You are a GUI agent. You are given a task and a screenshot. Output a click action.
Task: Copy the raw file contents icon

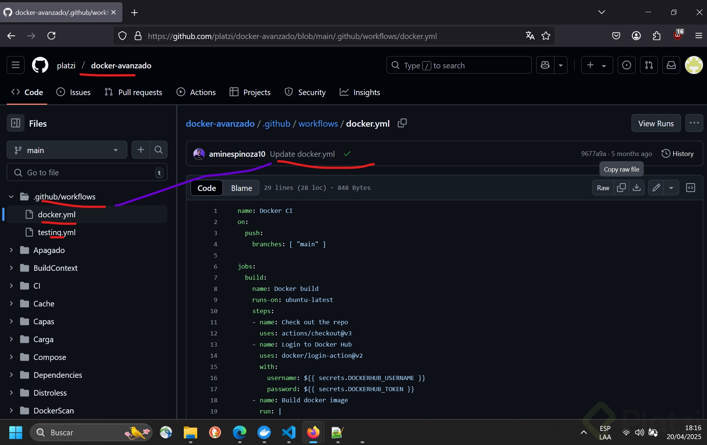click(621, 188)
